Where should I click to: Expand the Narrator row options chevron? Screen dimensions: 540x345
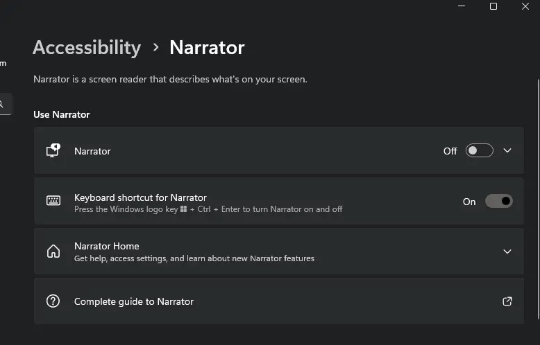[507, 150]
